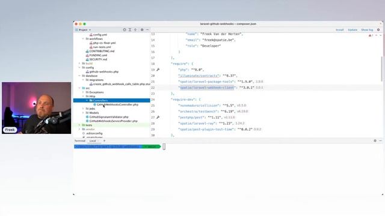Expand the build folder
The height and width of the screenshot is (216, 385).
click(79, 64)
